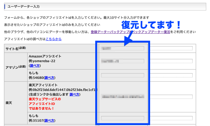Open 調べ方 link next to 例:35107
The width and height of the screenshot is (210, 126).
pos(49,120)
